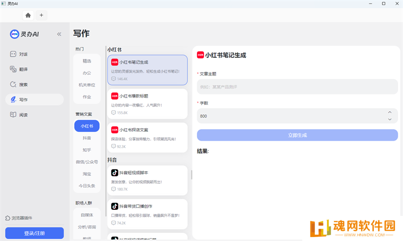The width and height of the screenshot is (403, 241).
Task: Click the 结果: label
Action: tap(203, 151)
